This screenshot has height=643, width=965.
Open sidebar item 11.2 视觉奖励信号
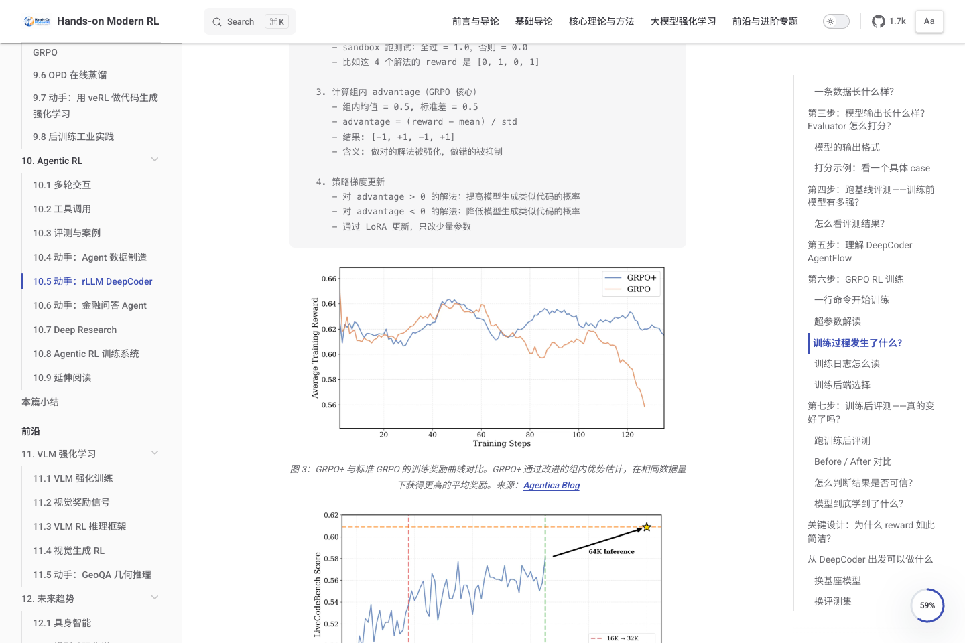(x=72, y=502)
